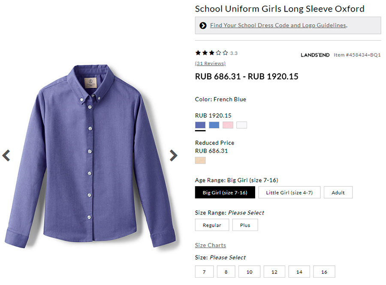Open the Size Charts page

(210, 245)
